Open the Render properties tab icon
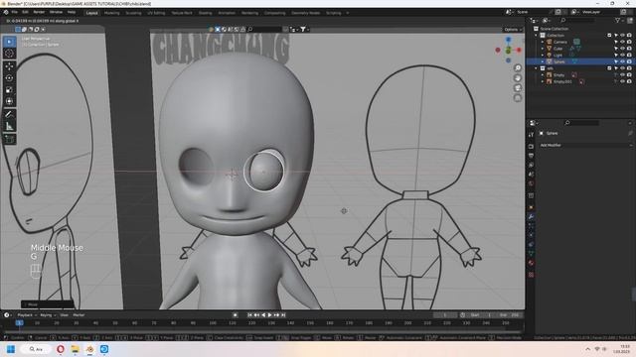Image resolution: width=636 pixels, height=357 pixels. coord(531,146)
